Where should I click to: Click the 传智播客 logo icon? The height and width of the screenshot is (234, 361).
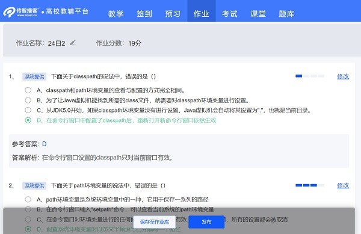(9, 12)
